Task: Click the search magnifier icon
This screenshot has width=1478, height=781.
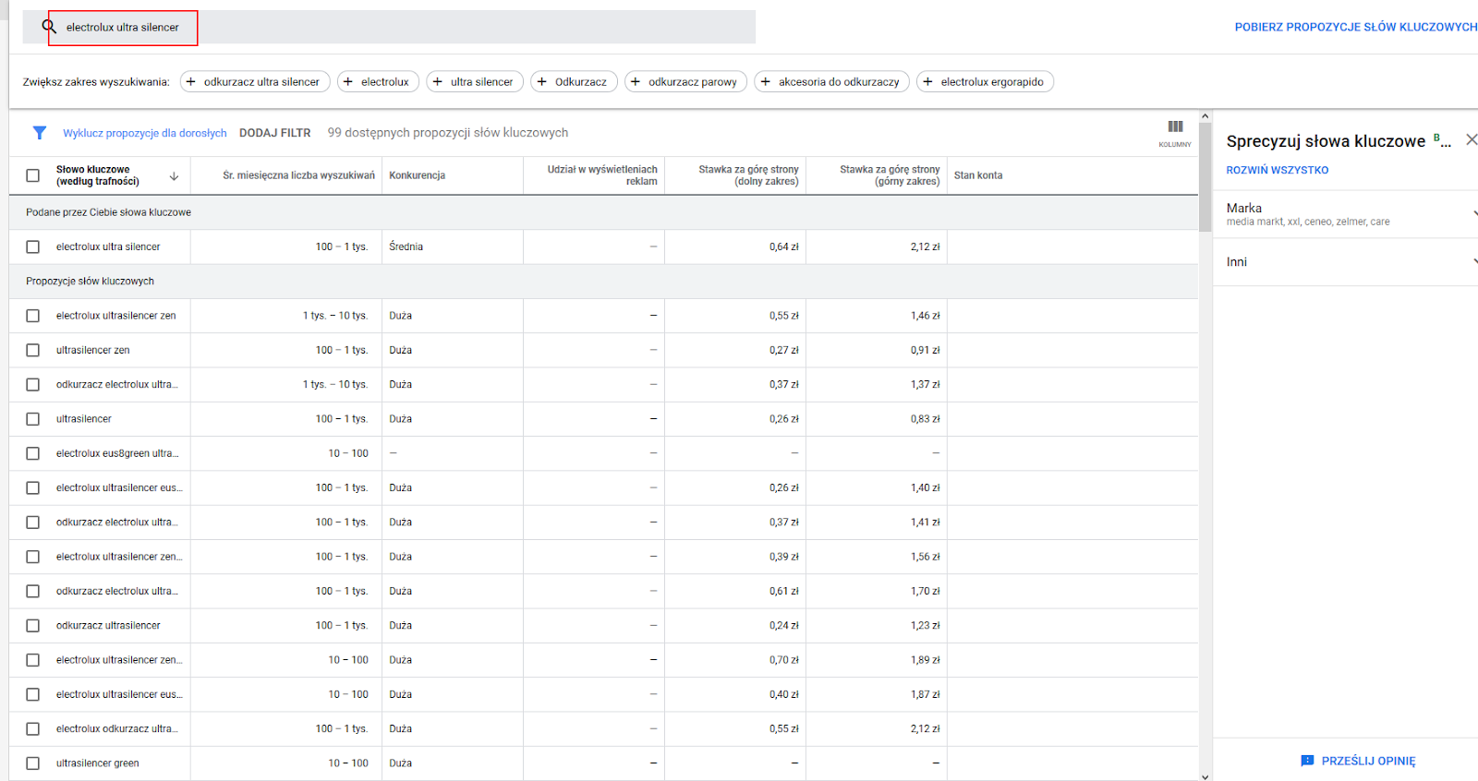Action: [49, 27]
